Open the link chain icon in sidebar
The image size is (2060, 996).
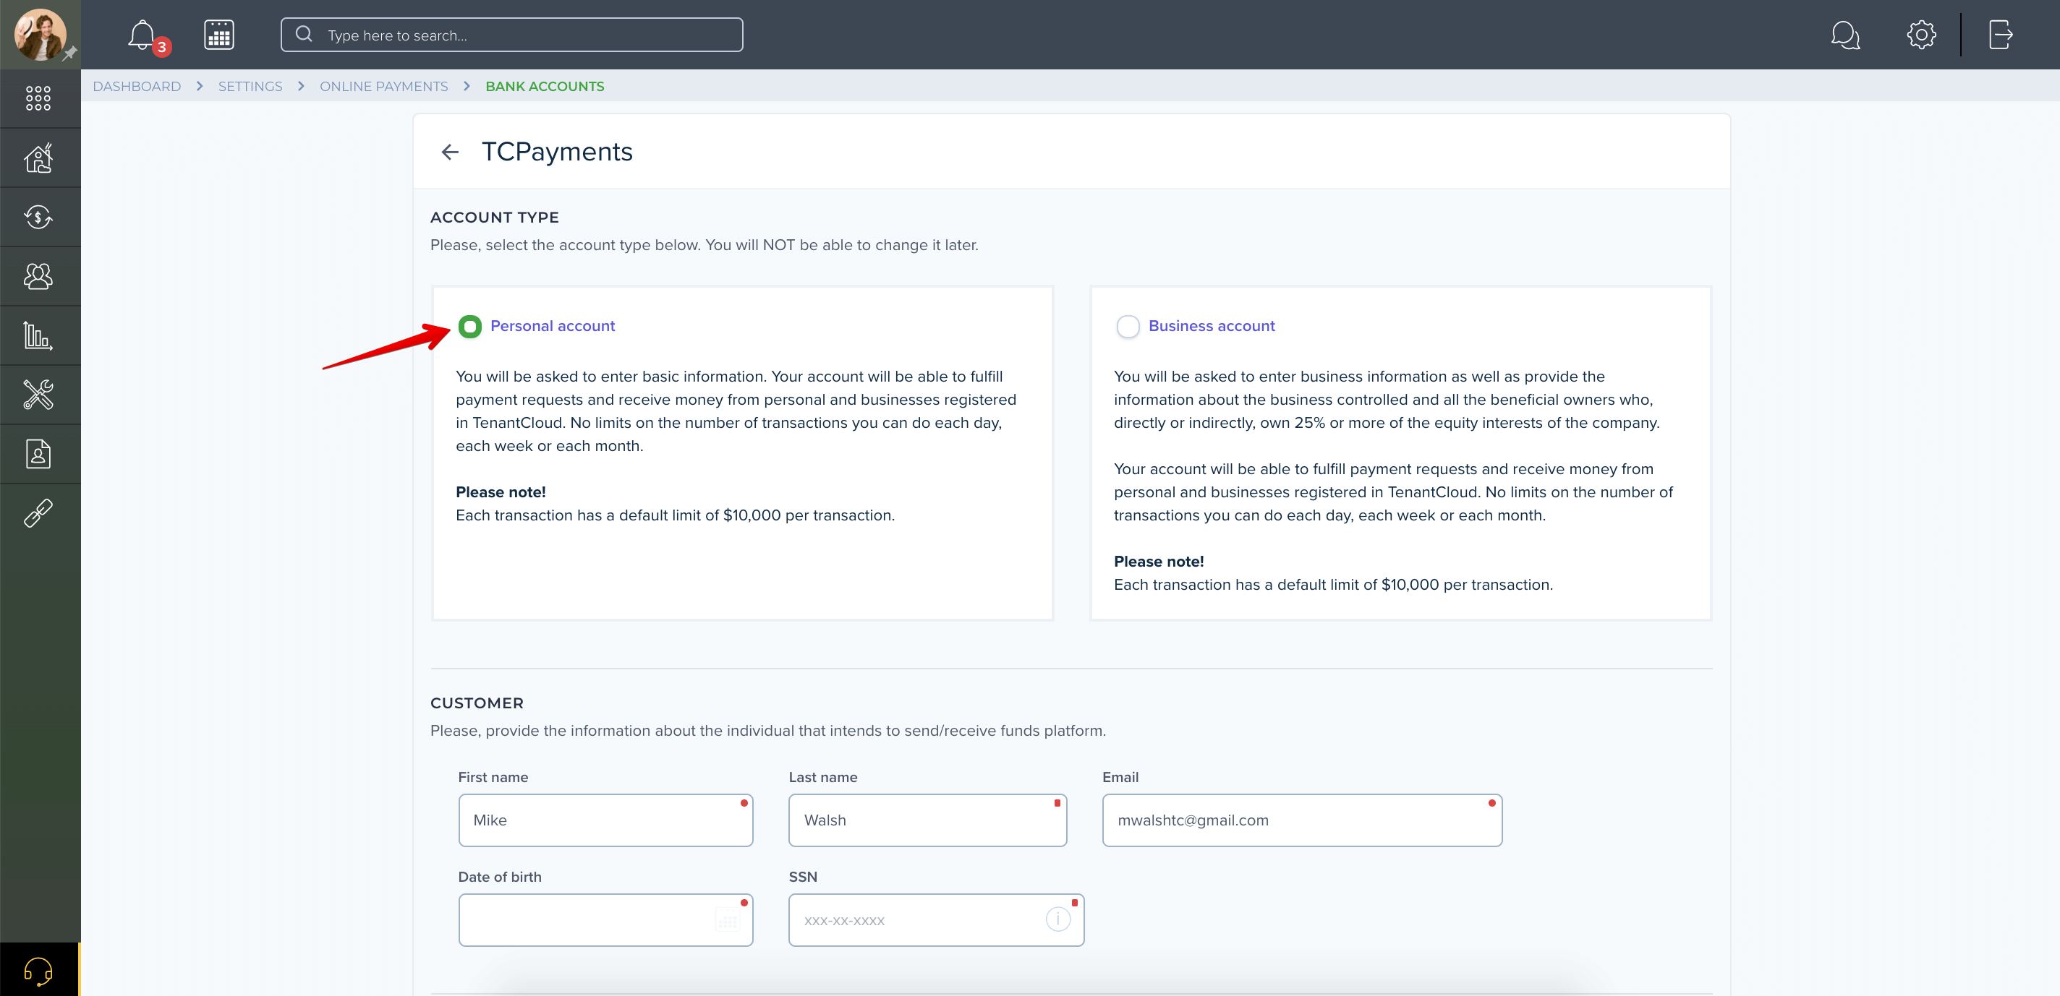[38, 512]
